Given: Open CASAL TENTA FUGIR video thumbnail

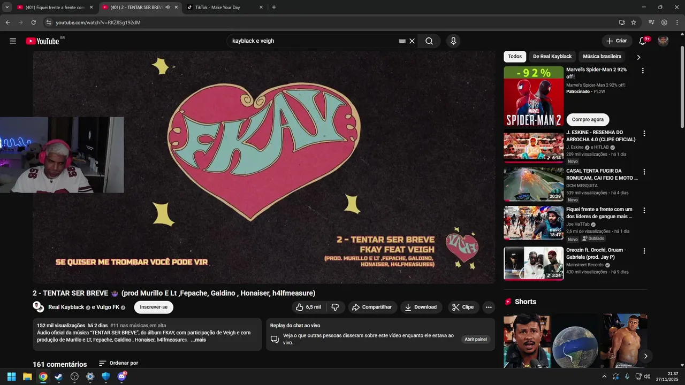Looking at the screenshot, I should [x=534, y=184].
